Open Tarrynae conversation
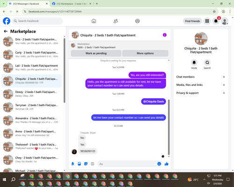The image size is (234, 187). coord(31,107)
